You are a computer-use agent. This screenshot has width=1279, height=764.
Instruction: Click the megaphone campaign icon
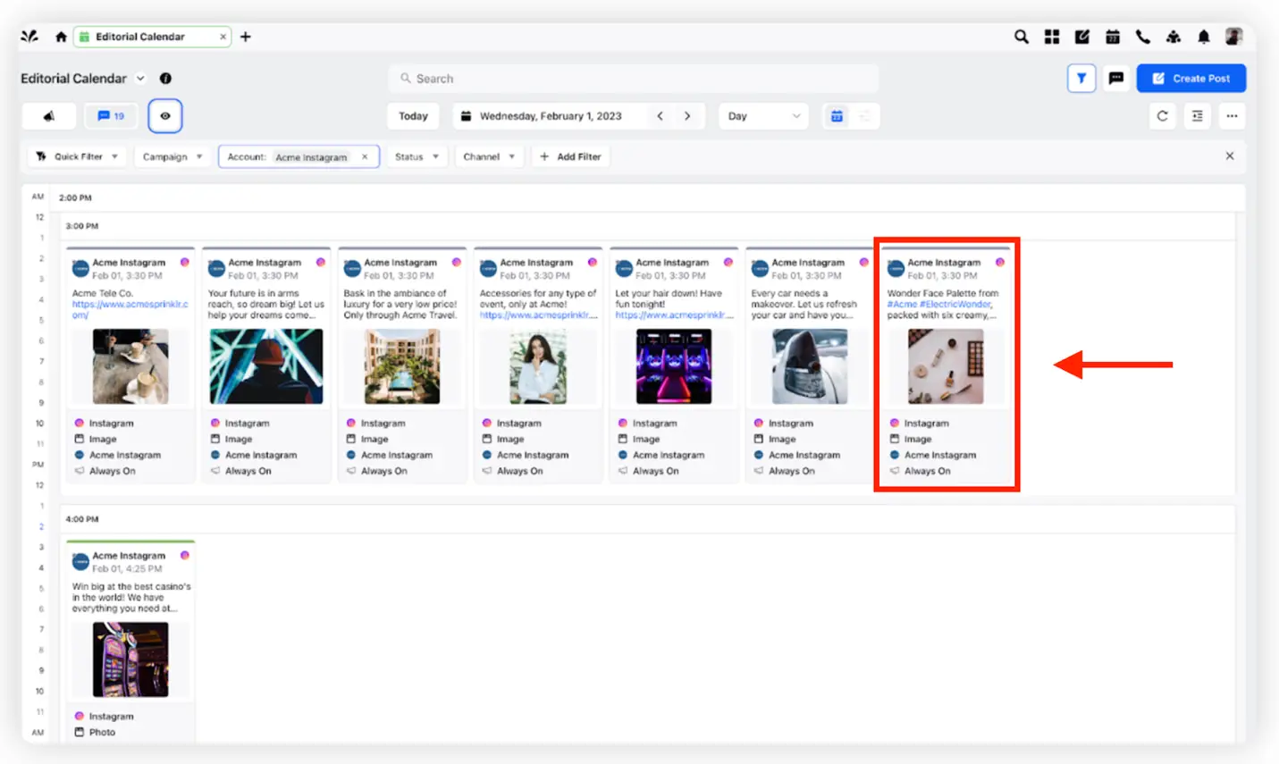[49, 116]
